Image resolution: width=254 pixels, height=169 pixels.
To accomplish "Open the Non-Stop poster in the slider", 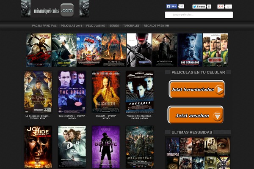I will tap(64, 50).
